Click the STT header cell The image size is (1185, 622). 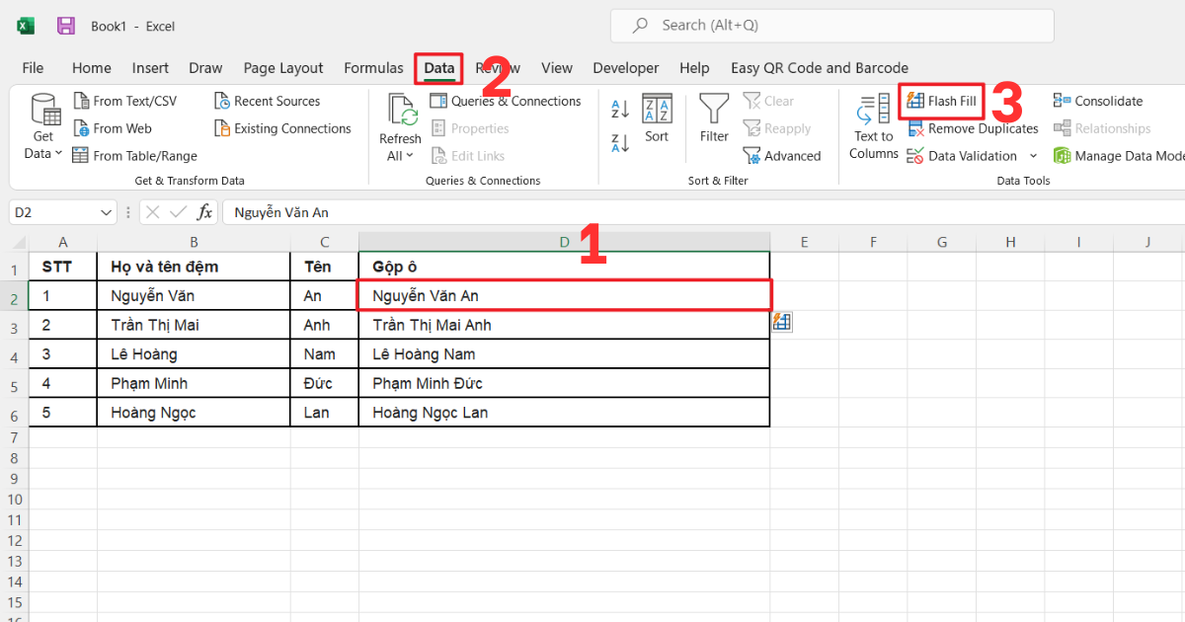(x=63, y=267)
